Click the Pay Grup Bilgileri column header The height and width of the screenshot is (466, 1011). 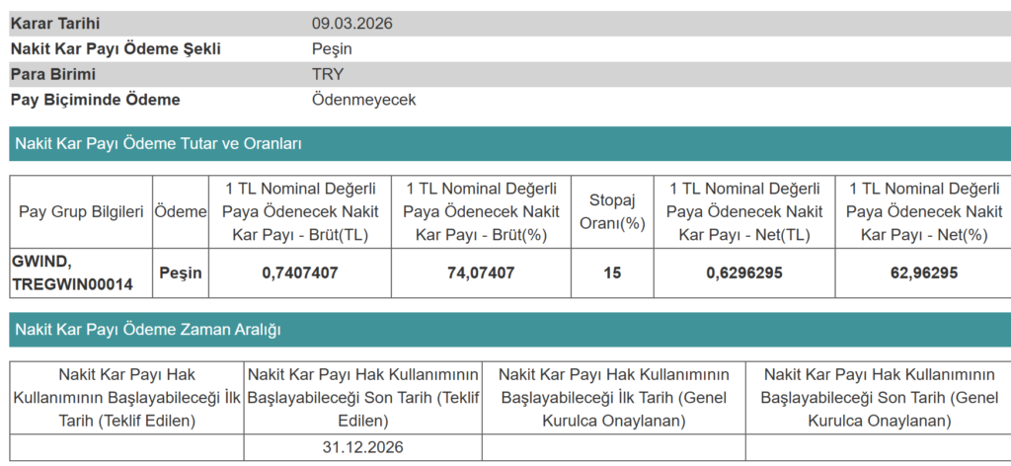click(81, 212)
